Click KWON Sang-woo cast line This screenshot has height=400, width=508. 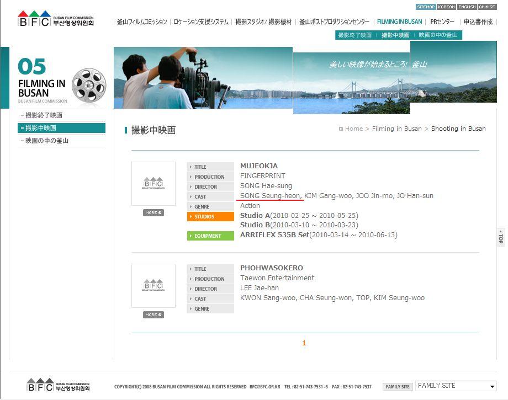pyautogui.click(x=332, y=298)
